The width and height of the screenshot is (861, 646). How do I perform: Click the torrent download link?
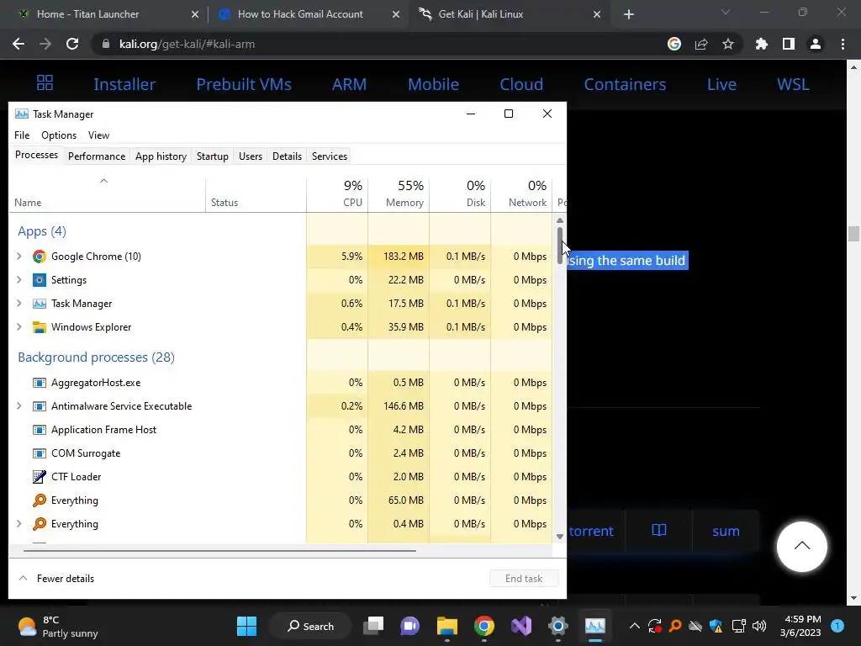click(x=591, y=531)
